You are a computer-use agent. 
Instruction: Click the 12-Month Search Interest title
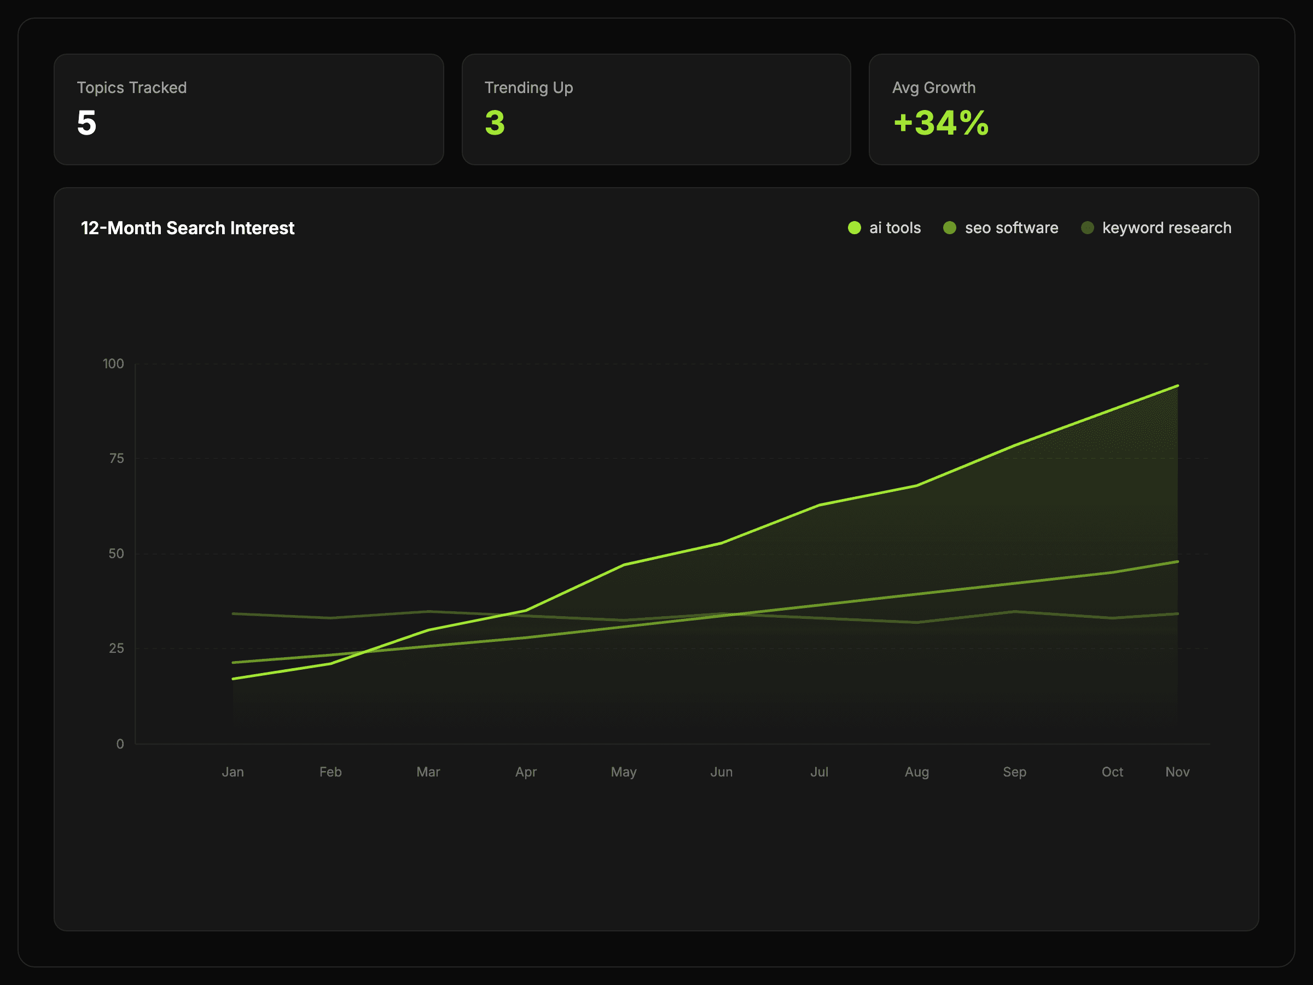[188, 228]
